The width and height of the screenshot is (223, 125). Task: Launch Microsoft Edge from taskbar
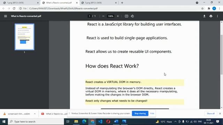[x=84, y=122]
